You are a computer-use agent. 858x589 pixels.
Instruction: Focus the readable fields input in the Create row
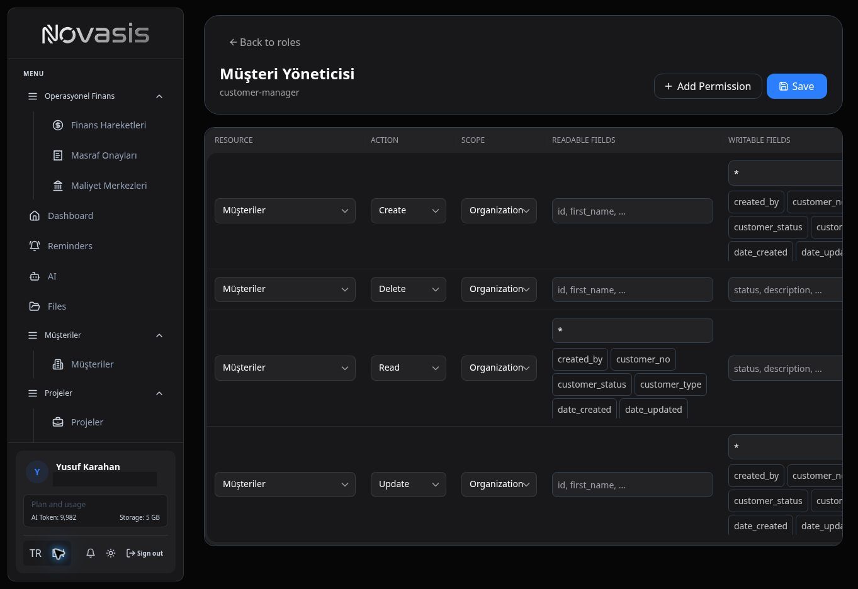[x=633, y=211]
